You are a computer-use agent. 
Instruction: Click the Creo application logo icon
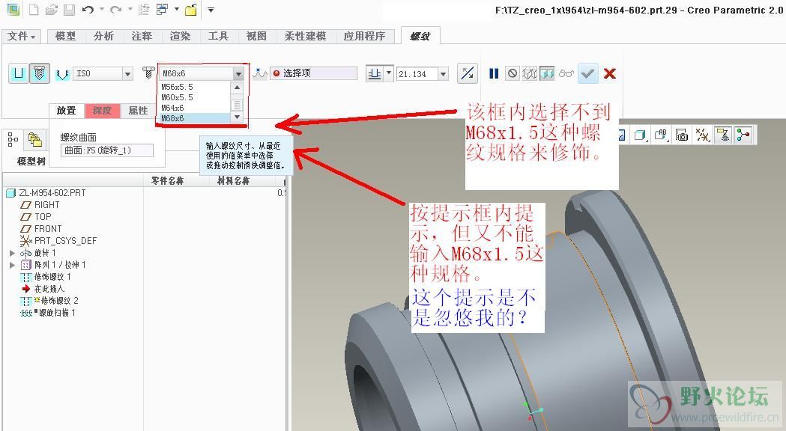point(13,9)
